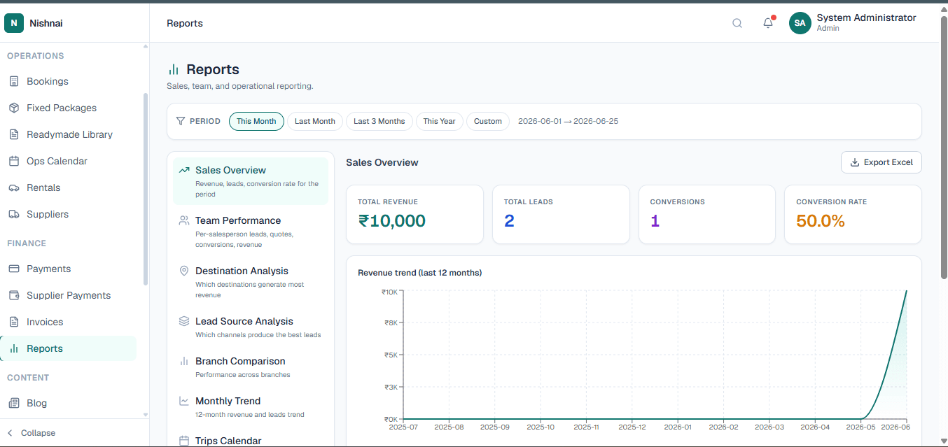Viewport: 948px width, 447px height.
Task: Open Branch Comparison report
Action: click(x=251, y=367)
